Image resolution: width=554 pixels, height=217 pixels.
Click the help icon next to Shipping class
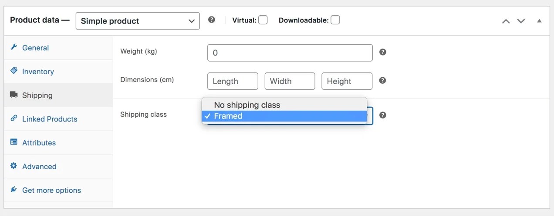point(383,115)
